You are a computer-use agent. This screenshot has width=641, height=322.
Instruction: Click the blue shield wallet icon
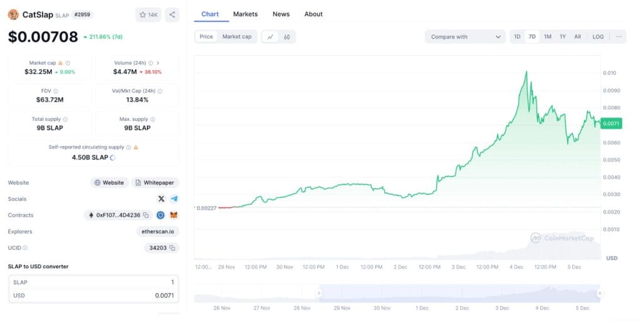coord(161,216)
